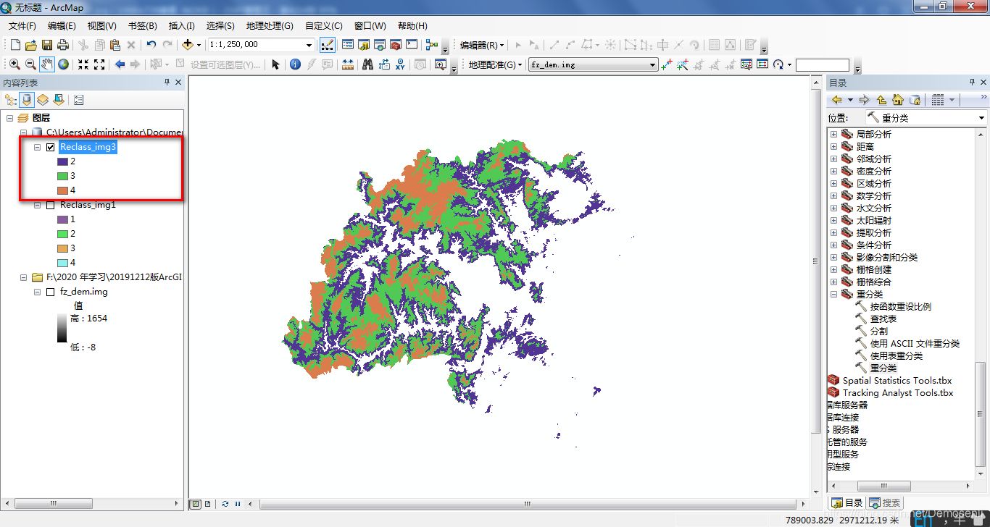Screen dimensions: 990x527
Task: Expand the 水文分析 toolset
Action: pyautogui.click(x=833, y=208)
